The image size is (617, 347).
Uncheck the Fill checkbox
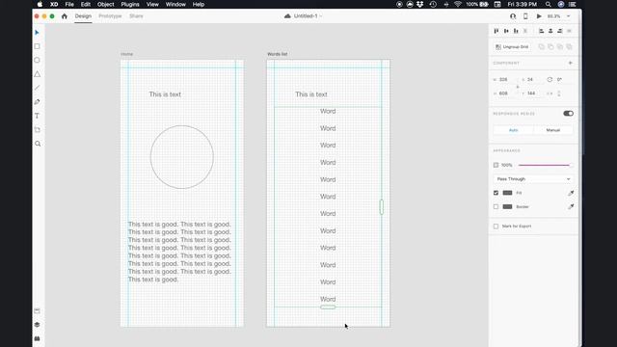click(496, 193)
